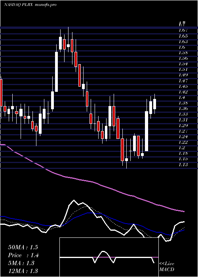Viewport: 198px width, 277px height.
Task: Click the 1.27 price axis label
Action: click(x=183, y=131)
